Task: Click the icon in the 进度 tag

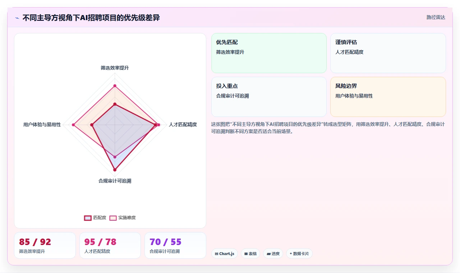Action: 268,254
